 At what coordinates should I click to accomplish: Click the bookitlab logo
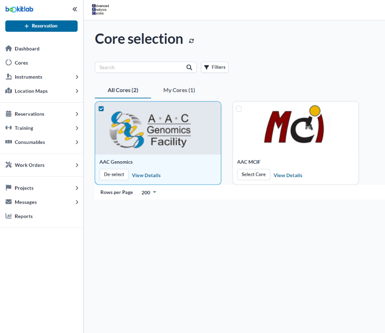pyautogui.click(x=19, y=9)
